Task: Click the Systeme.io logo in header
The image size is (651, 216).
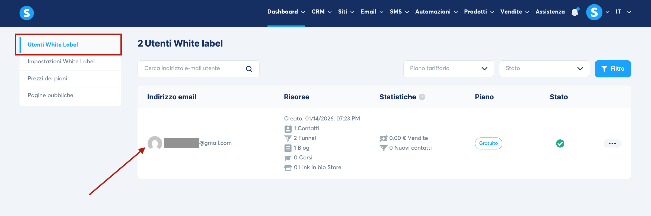Action: (x=27, y=13)
